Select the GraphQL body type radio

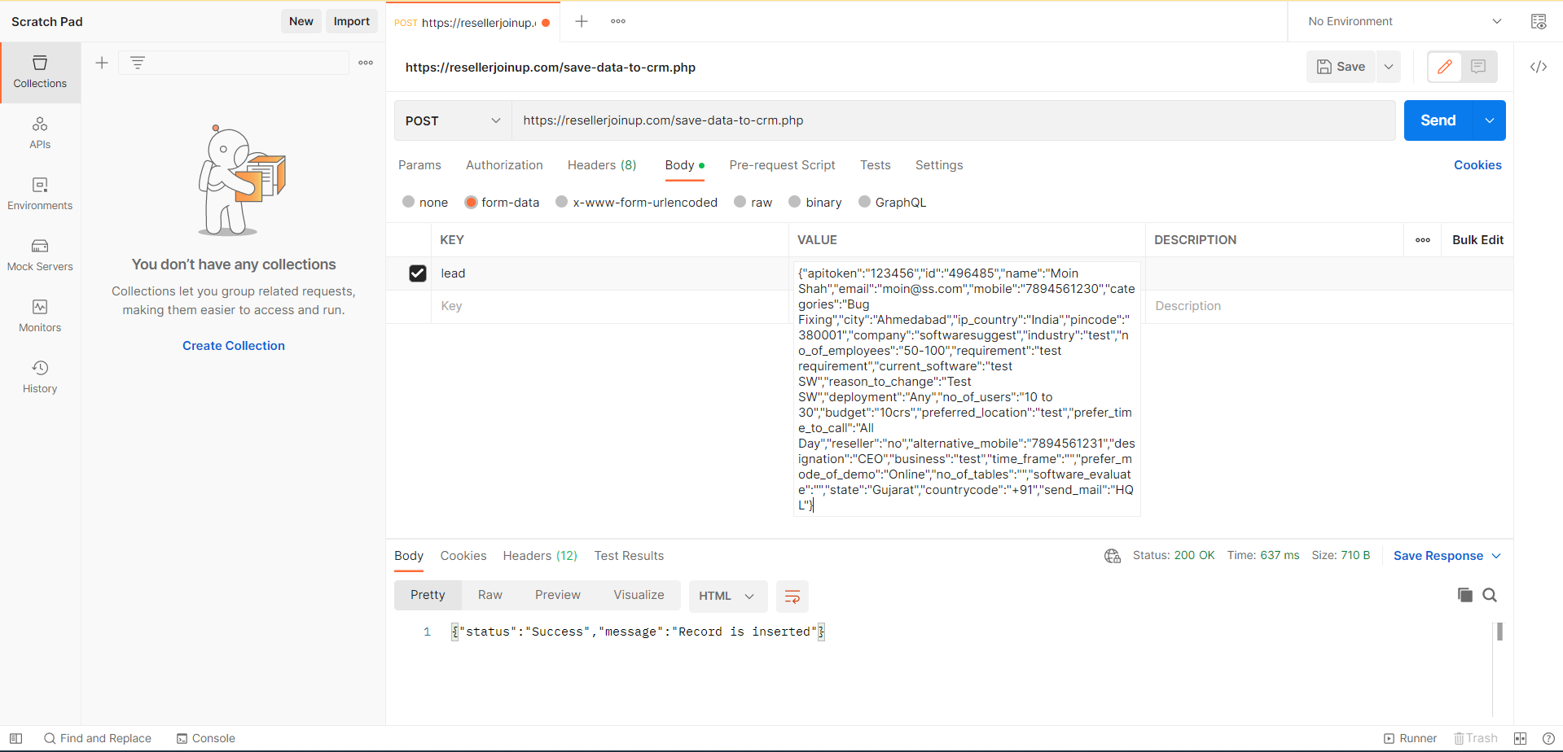865,202
